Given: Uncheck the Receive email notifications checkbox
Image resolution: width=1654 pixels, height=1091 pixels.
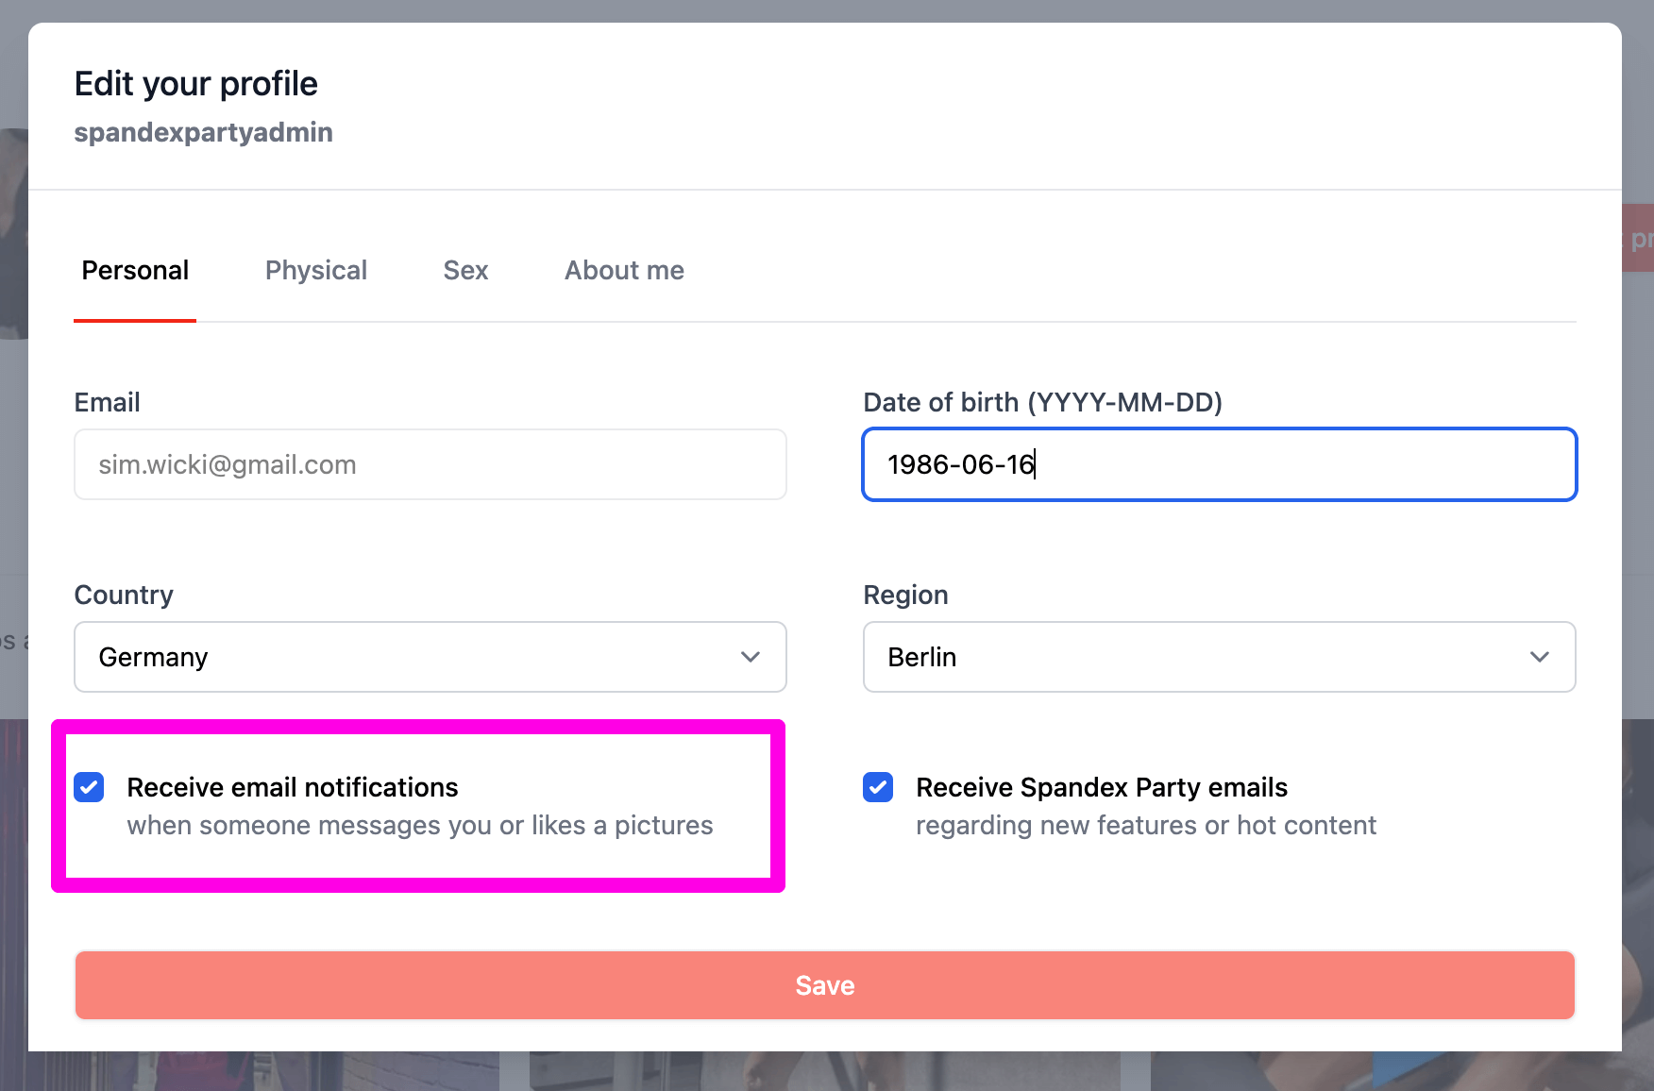Looking at the screenshot, I should pyautogui.click(x=90, y=787).
